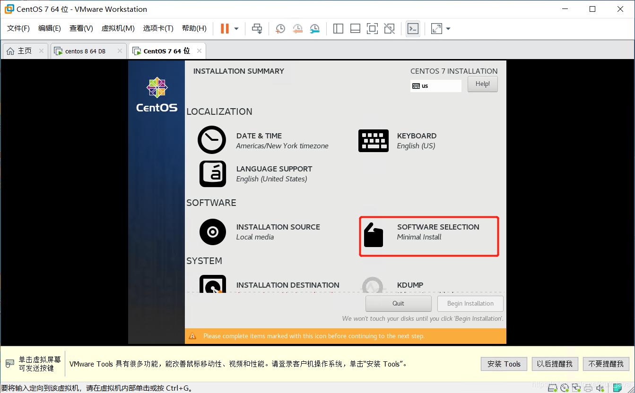Click the Quit button
This screenshot has height=393, width=635.
[399, 303]
